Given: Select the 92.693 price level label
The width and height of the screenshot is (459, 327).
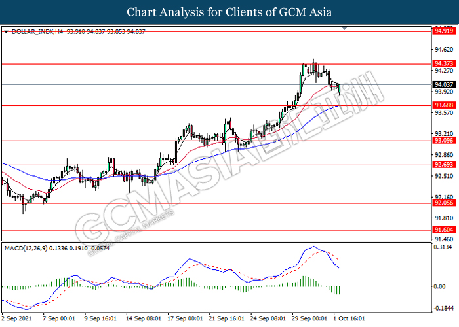Looking at the screenshot, I should pos(444,165).
